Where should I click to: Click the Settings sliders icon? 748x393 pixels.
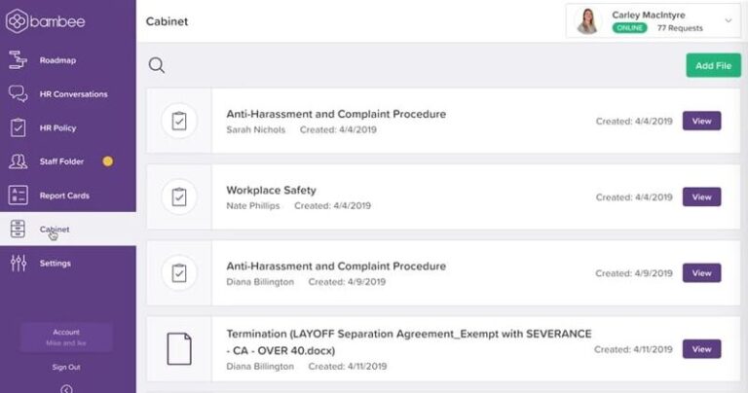click(x=18, y=263)
